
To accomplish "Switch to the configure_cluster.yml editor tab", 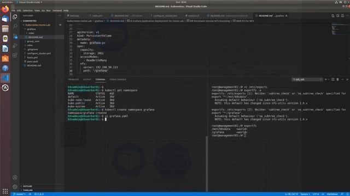I will coord(165,16).
